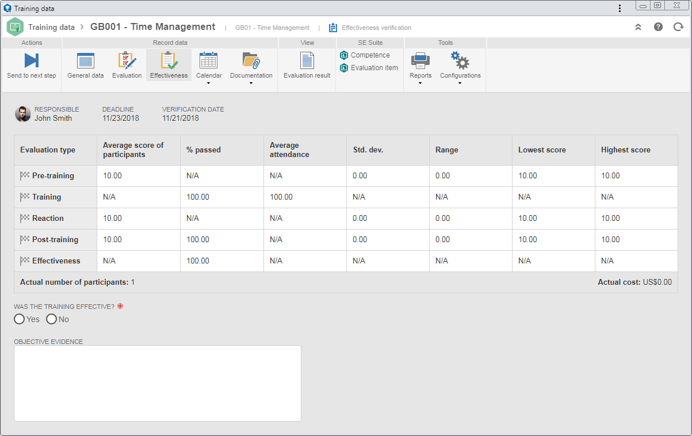The height and width of the screenshot is (436, 692).
Task: Open the Reports printer icon
Action: coord(420,60)
